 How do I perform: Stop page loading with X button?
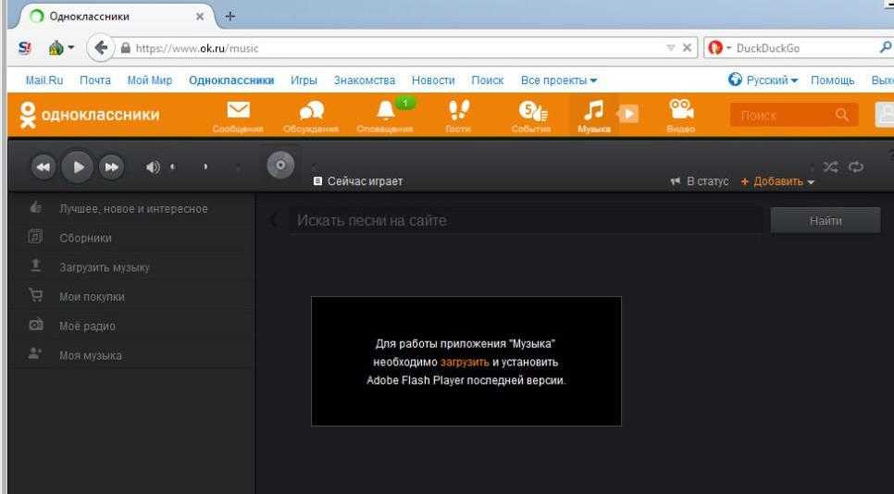(687, 48)
